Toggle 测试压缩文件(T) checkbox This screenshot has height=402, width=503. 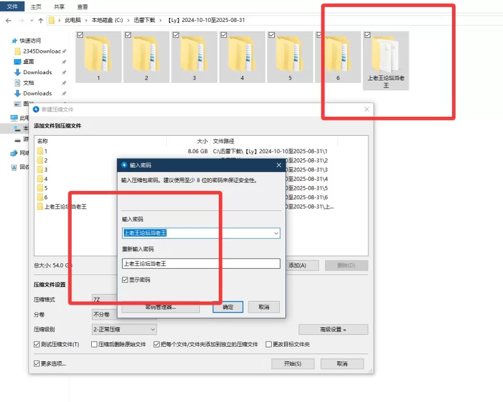pyautogui.click(x=36, y=344)
